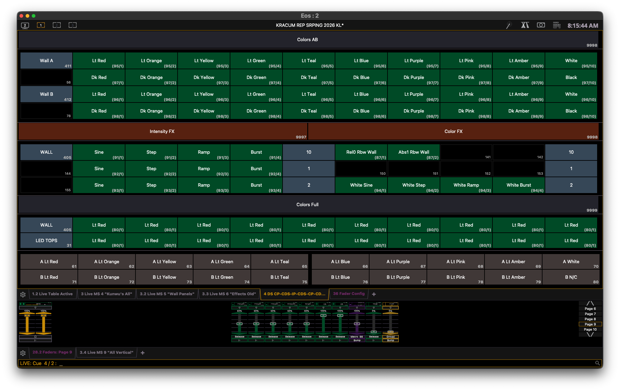
Task: Switch to 1.2 Live Table Active tab
Action: tap(52, 294)
